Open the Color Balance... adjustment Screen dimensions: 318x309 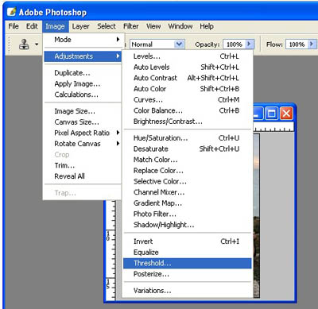tap(188, 110)
